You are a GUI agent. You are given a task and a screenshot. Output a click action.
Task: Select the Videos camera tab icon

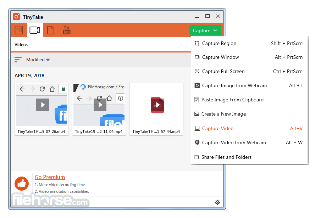tap(35, 30)
